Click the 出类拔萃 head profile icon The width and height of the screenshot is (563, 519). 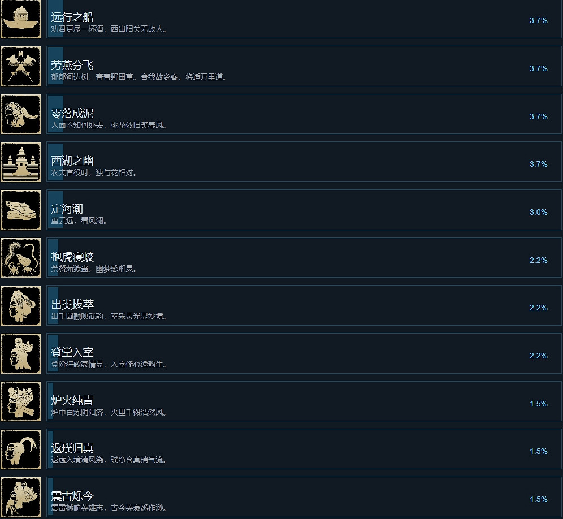(x=20, y=306)
